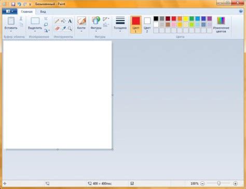Activate Color 2 selector

click(147, 25)
